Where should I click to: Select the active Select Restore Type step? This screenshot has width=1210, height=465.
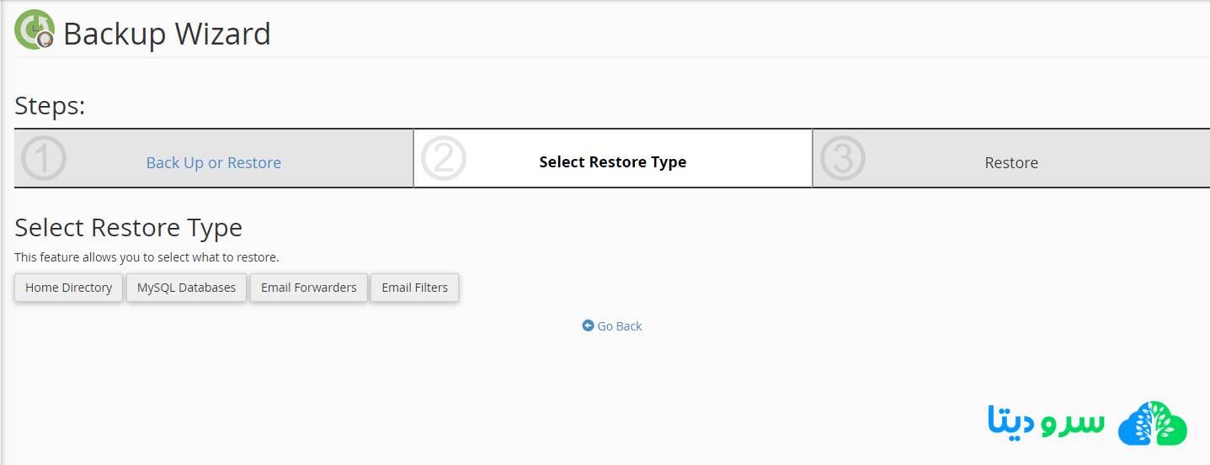click(x=612, y=162)
